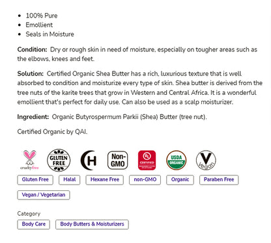Viewport: 271px width, 243px height.
Task: Select the Hexane Free tag
Action: point(105,180)
